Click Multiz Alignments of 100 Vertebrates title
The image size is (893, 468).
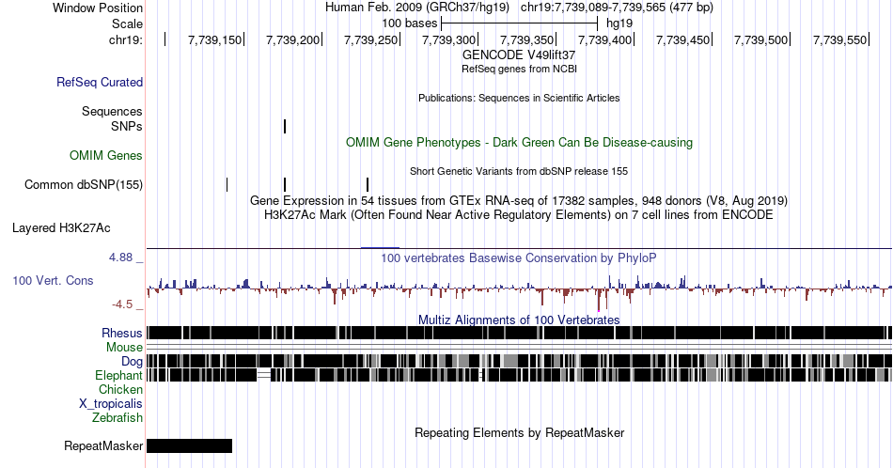coord(519,320)
